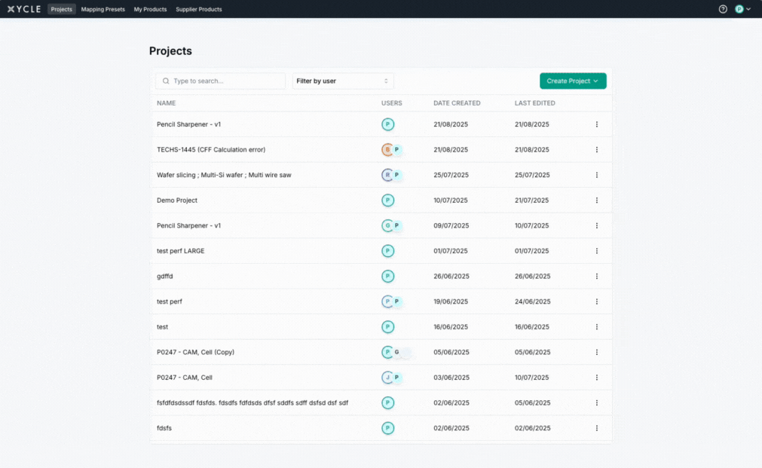Open the help question mark icon
The image size is (762, 468).
coord(723,9)
